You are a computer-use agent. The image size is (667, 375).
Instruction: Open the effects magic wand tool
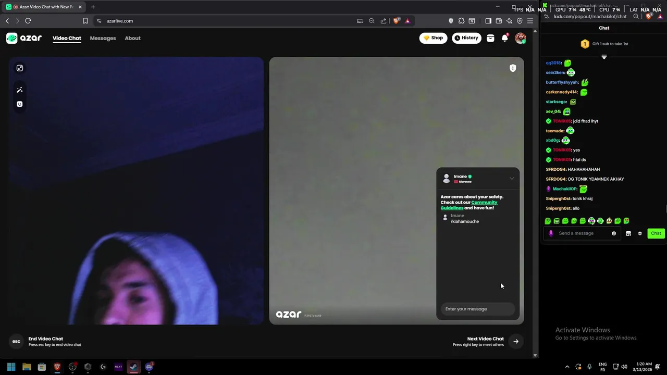click(x=20, y=90)
